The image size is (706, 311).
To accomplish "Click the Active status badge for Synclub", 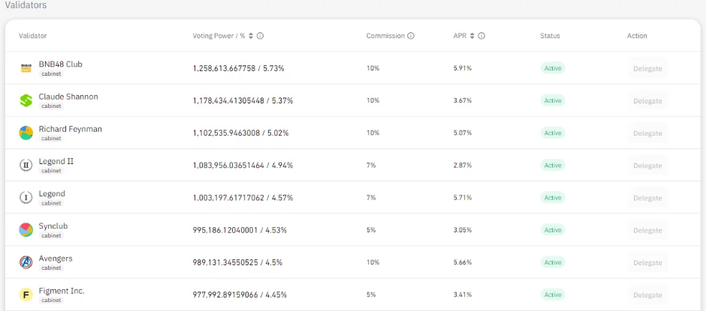I will 553,230.
